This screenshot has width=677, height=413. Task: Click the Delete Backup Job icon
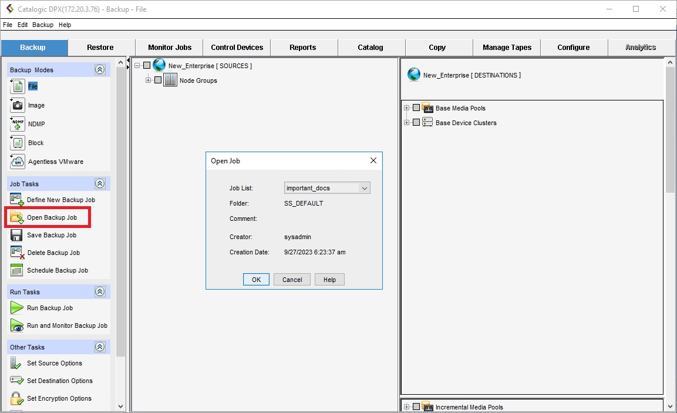[x=17, y=253]
